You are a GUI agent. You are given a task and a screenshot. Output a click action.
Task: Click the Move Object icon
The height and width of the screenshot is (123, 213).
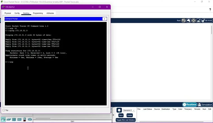click(x=194, y=21)
